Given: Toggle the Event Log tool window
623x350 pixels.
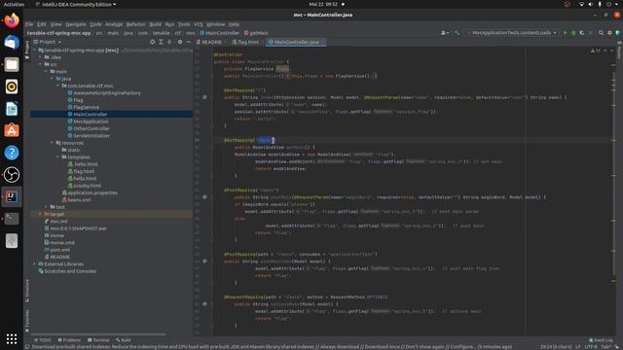Looking at the screenshot, I should pyautogui.click(x=601, y=340).
